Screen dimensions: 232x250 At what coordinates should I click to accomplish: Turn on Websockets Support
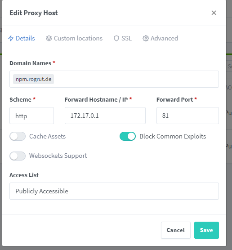coord(18,156)
